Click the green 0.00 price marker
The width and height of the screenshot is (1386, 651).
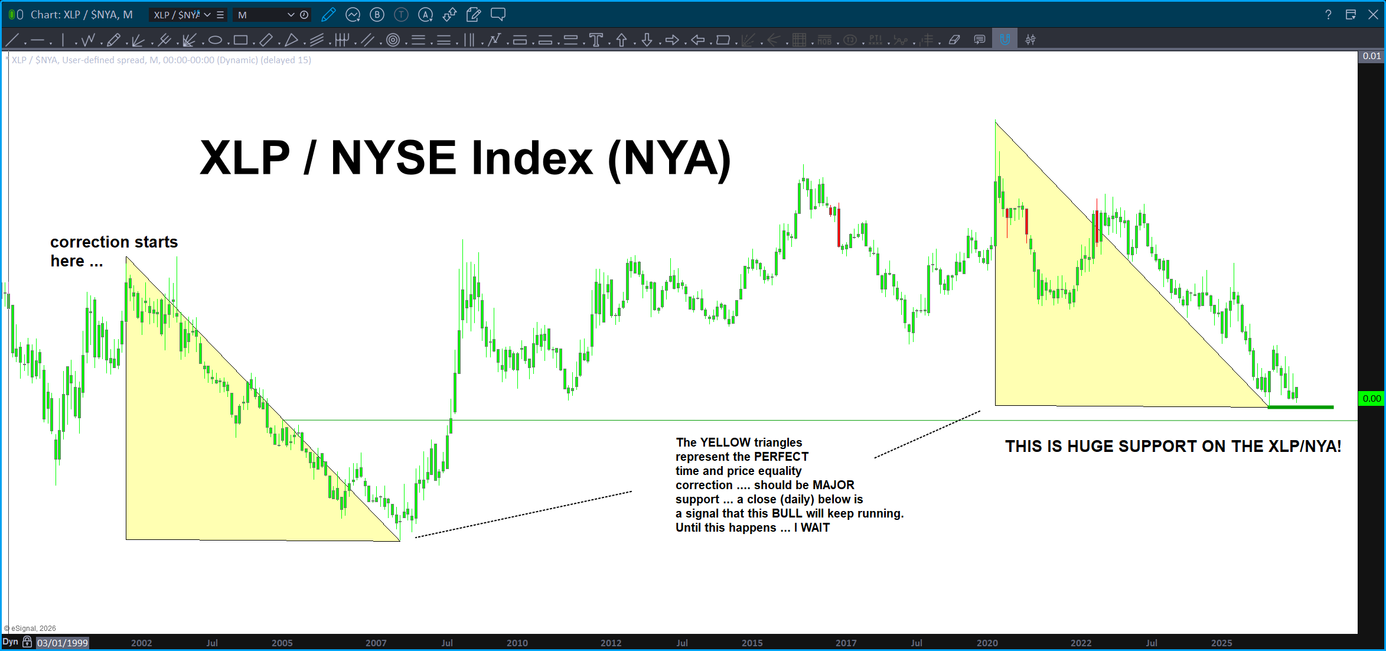(1371, 399)
